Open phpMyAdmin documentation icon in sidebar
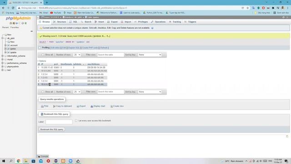Viewport: 291px width, 164px height. pos(17,23)
